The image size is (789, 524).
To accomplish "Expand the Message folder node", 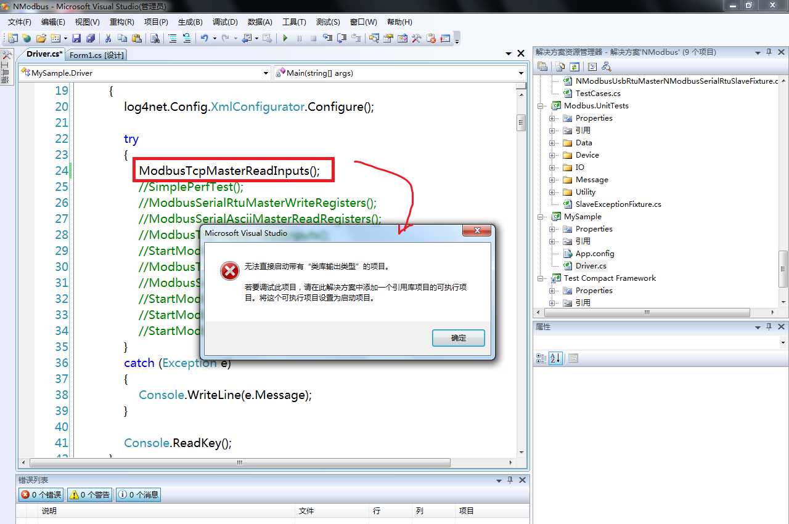I will 552,180.
